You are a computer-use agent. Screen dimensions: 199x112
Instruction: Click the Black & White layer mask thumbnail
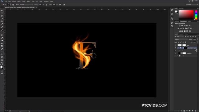coord(186,48)
